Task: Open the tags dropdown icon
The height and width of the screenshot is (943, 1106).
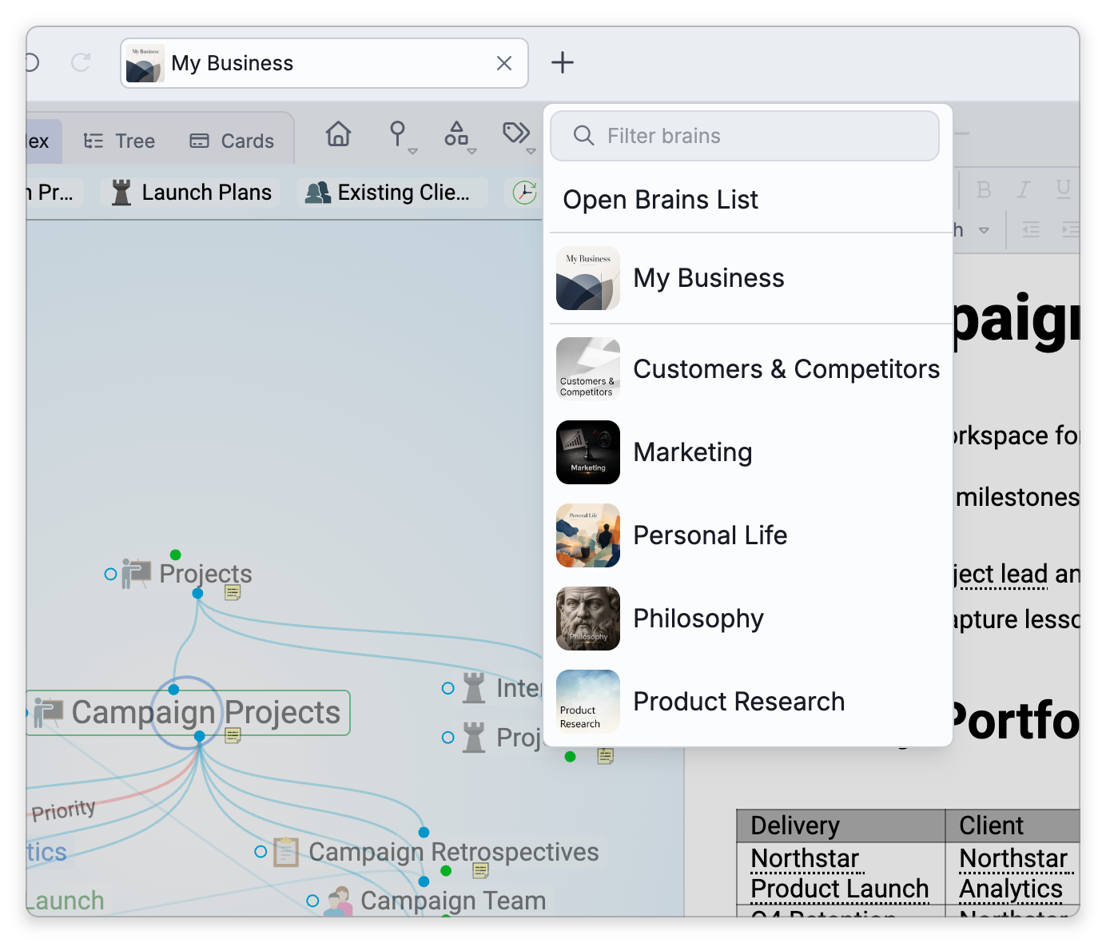Action: click(x=519, y=137)
